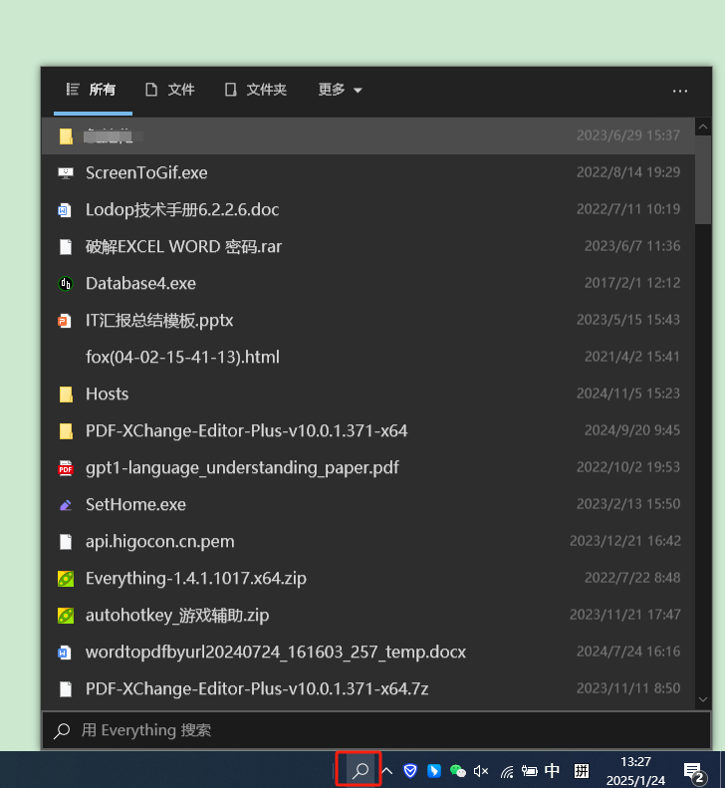Image resolution: width=725 pixels, height=788 pixels.
Task: Click the PDF icon of gpt1-language_understanding_paper.pdf
Action: (66, 468)
